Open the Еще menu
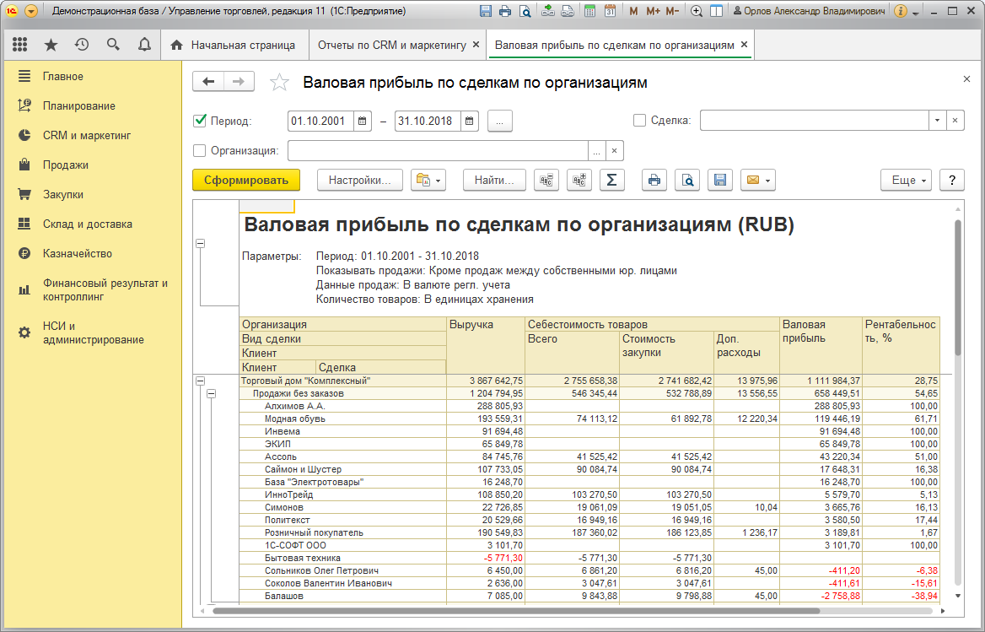 point(907,181)
